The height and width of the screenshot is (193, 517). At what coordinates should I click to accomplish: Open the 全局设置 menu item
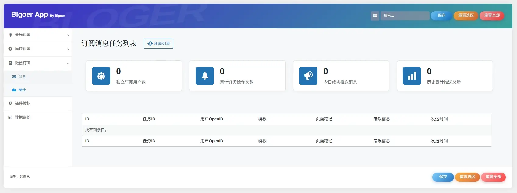tap(38, 35)
